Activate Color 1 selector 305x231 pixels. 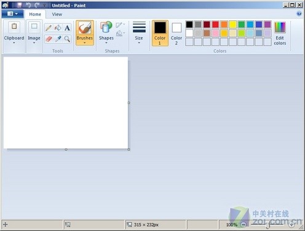160,33
